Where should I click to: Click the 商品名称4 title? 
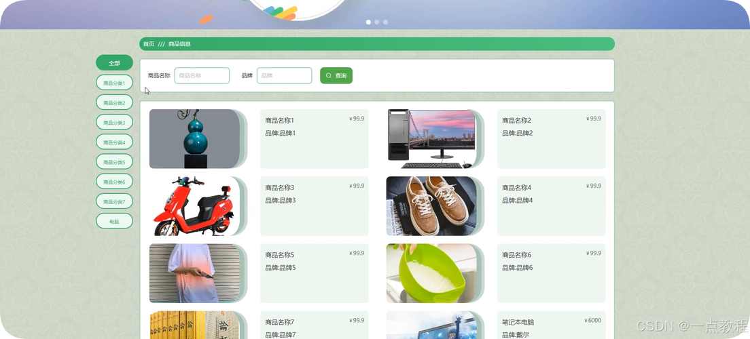(x=516, y=188)
